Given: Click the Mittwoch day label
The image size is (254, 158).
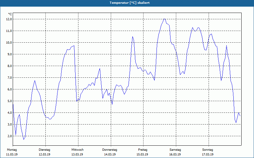Looking at the screenshot, I should [x=77, y=150].
